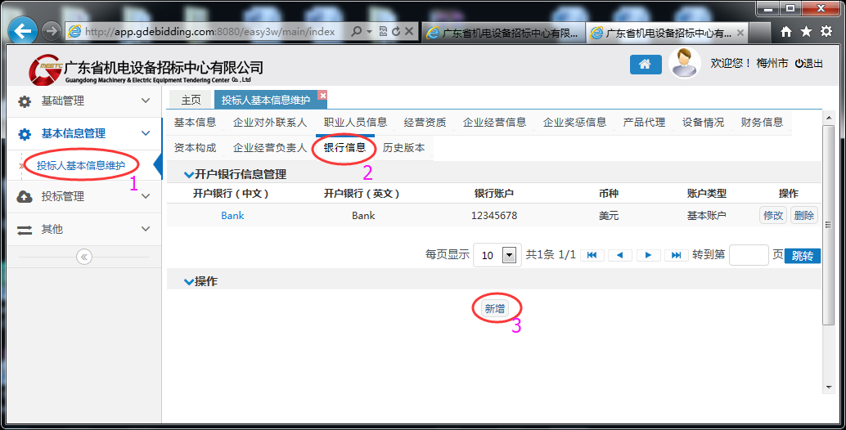Click the vertical scrollbar down arrow
Viewport: 846px width, 430px height.
[x=829, y=387]
